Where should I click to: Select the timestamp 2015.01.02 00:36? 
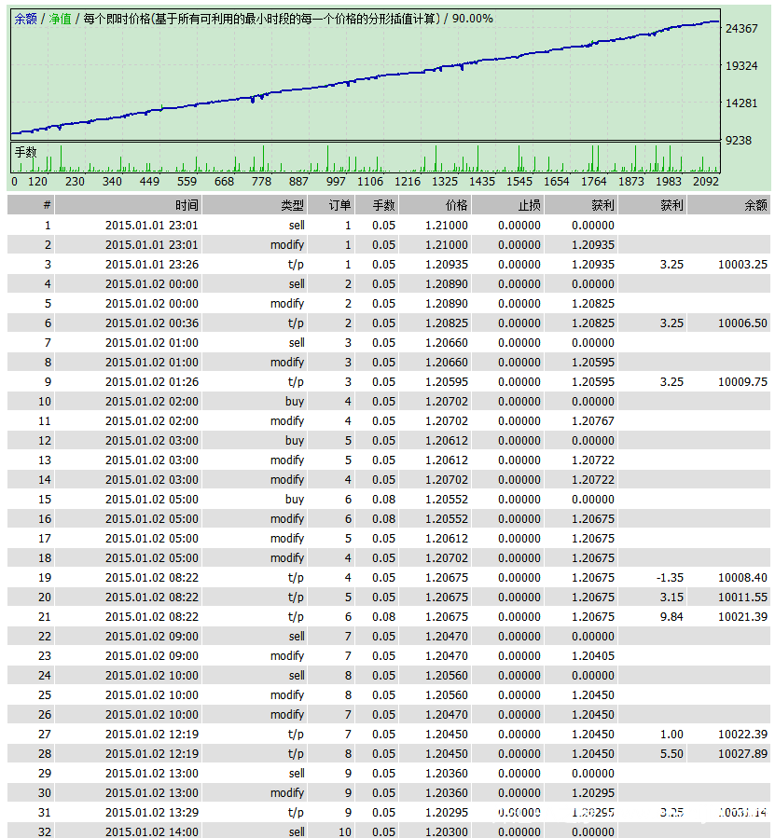tap(151, 323)
